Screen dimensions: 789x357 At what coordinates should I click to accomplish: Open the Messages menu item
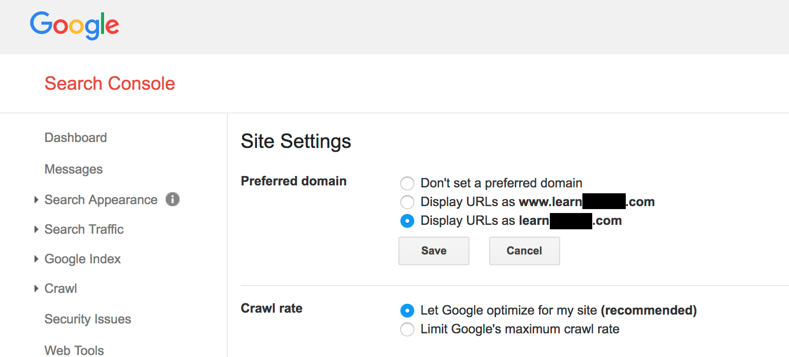pyautogui.click(x=74, y=169)
